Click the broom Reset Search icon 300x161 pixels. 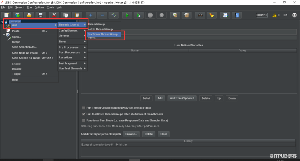click(211, 15)
